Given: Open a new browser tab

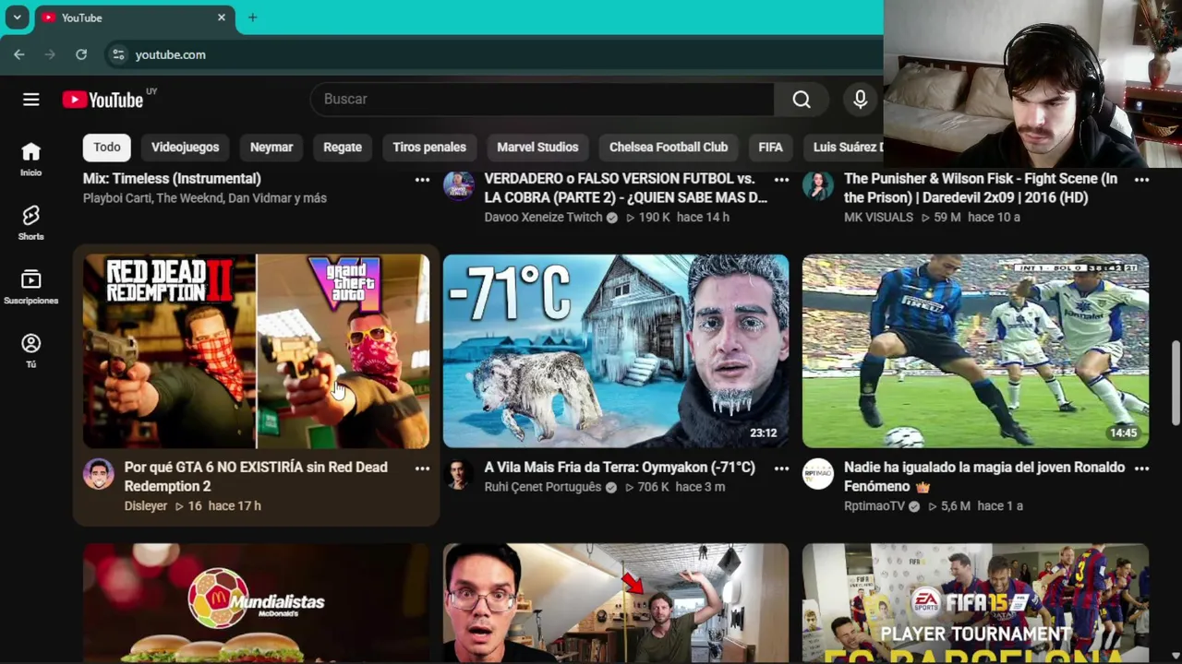Looking at the screenshot, I should (252, 18).
